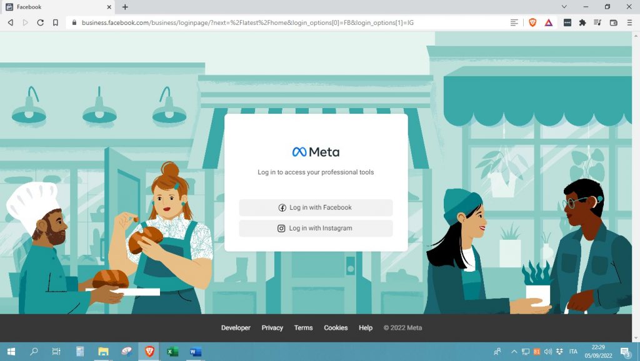Click the Brave Rewards triangle icon
Screen dimensions: 640x361
click(549, 22)
